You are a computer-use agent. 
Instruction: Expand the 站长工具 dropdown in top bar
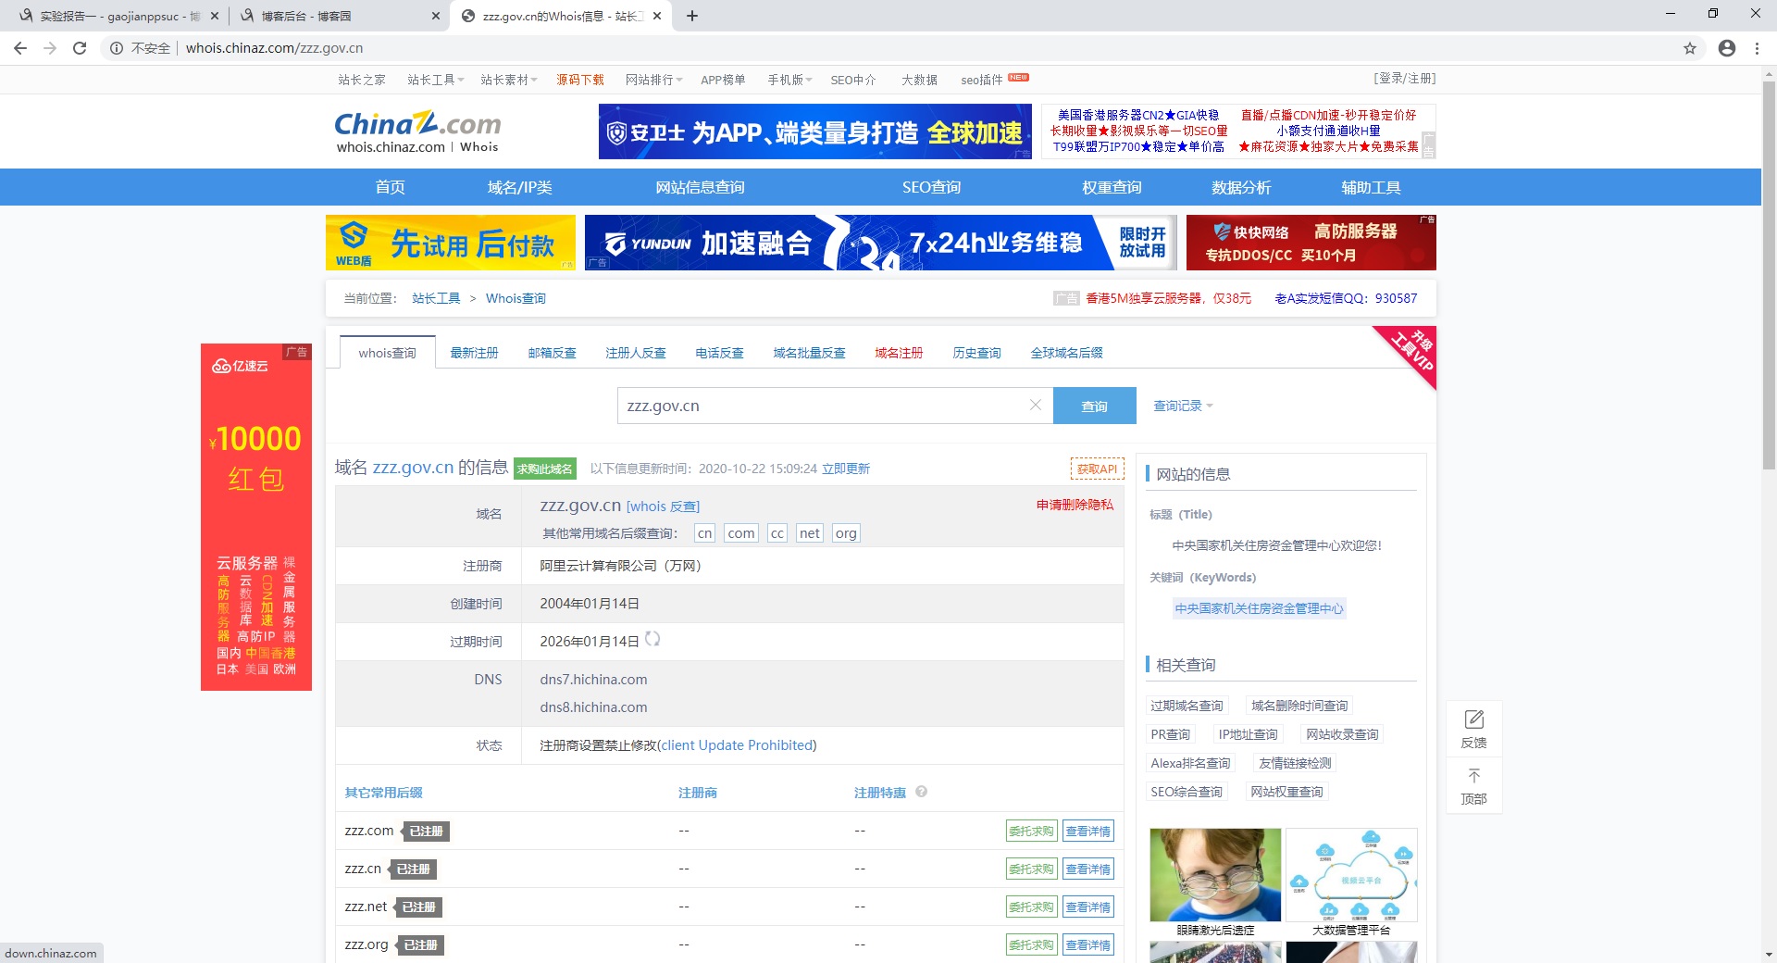tap(436, 80)
